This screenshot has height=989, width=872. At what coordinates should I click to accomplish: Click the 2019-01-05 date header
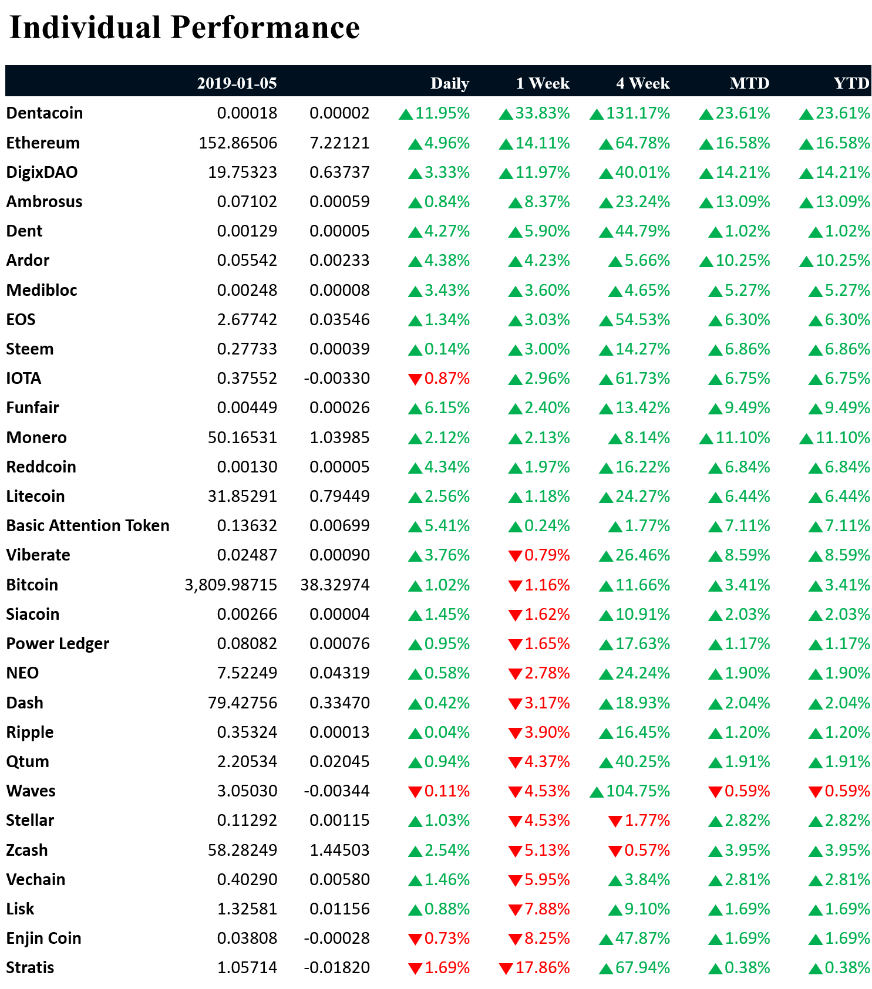coord(237,83)
